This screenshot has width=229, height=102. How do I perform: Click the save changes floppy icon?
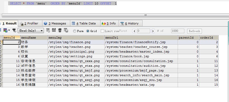pos(54,30)
